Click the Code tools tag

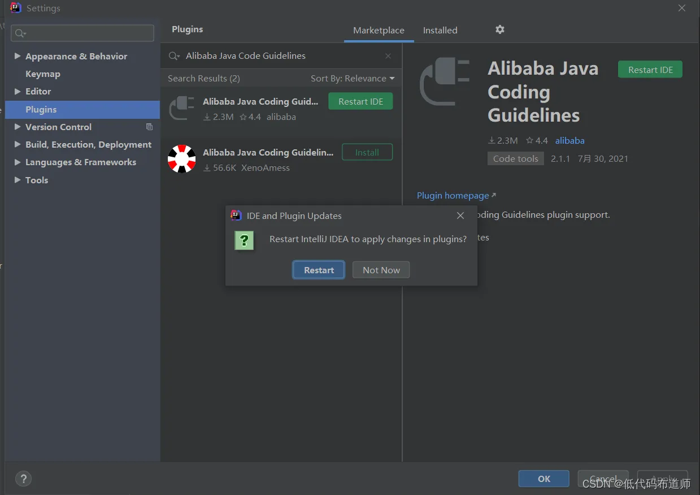click(x=515, y=158)
